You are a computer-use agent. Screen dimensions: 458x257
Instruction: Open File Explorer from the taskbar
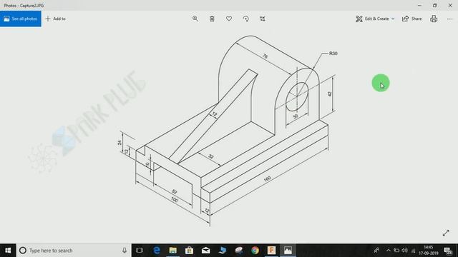click(173, 251)
